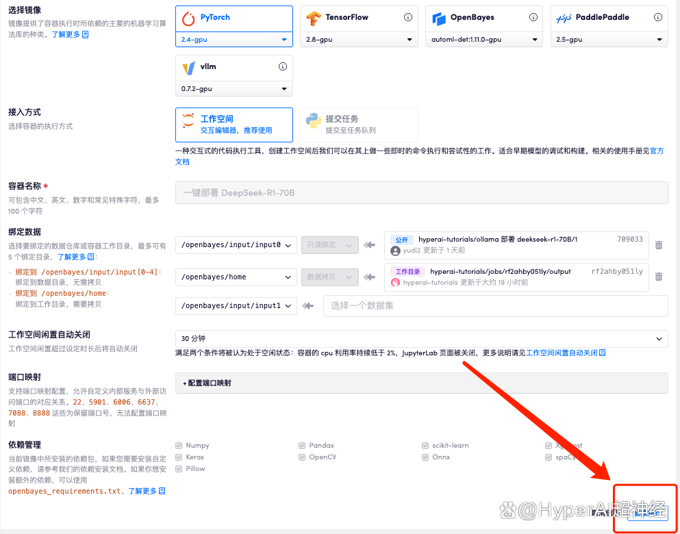
Task: Select the PaddlePaddle logo
Action: [x=564, y=18]
